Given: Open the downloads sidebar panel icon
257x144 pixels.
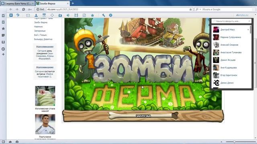Looking at the screenshot, I should point(3,42).
